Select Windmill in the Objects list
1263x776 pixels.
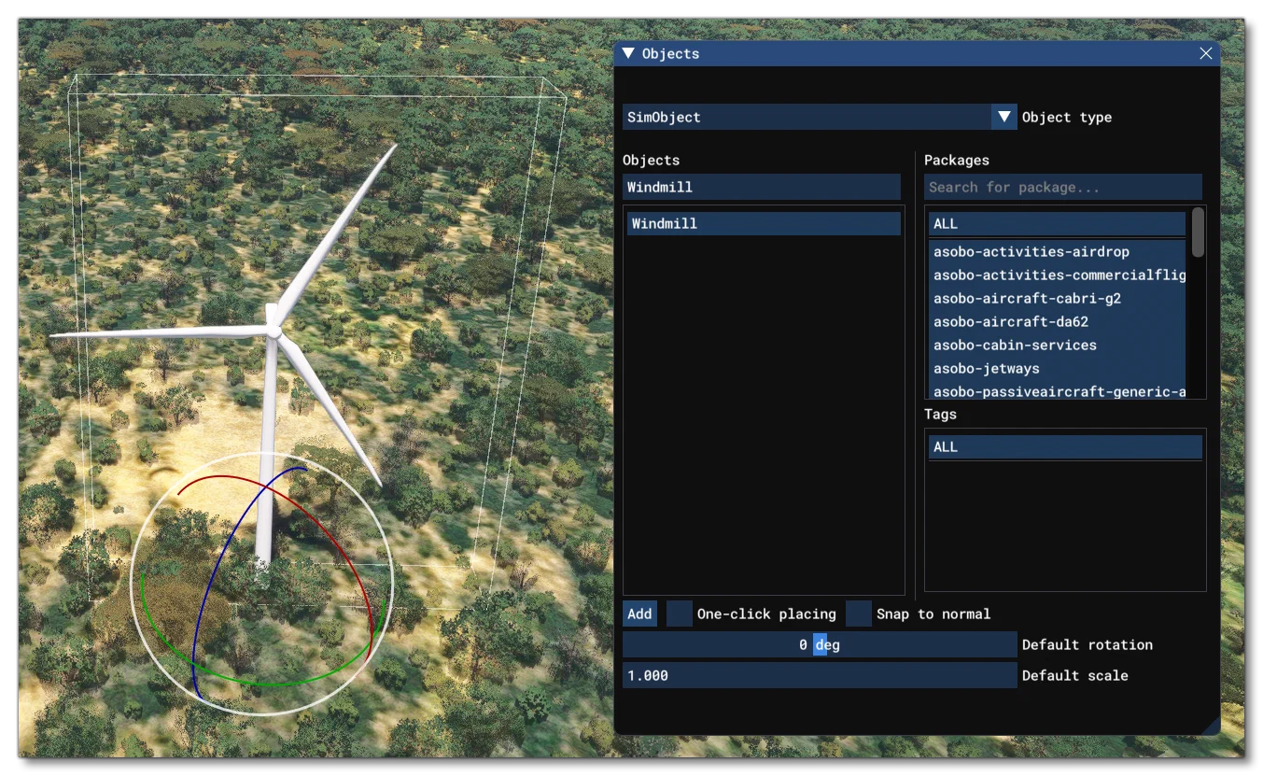(x=764, y=223)
